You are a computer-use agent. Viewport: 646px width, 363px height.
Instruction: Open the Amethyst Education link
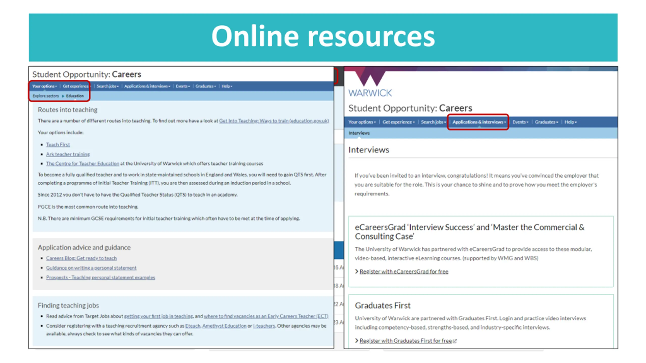224,326
